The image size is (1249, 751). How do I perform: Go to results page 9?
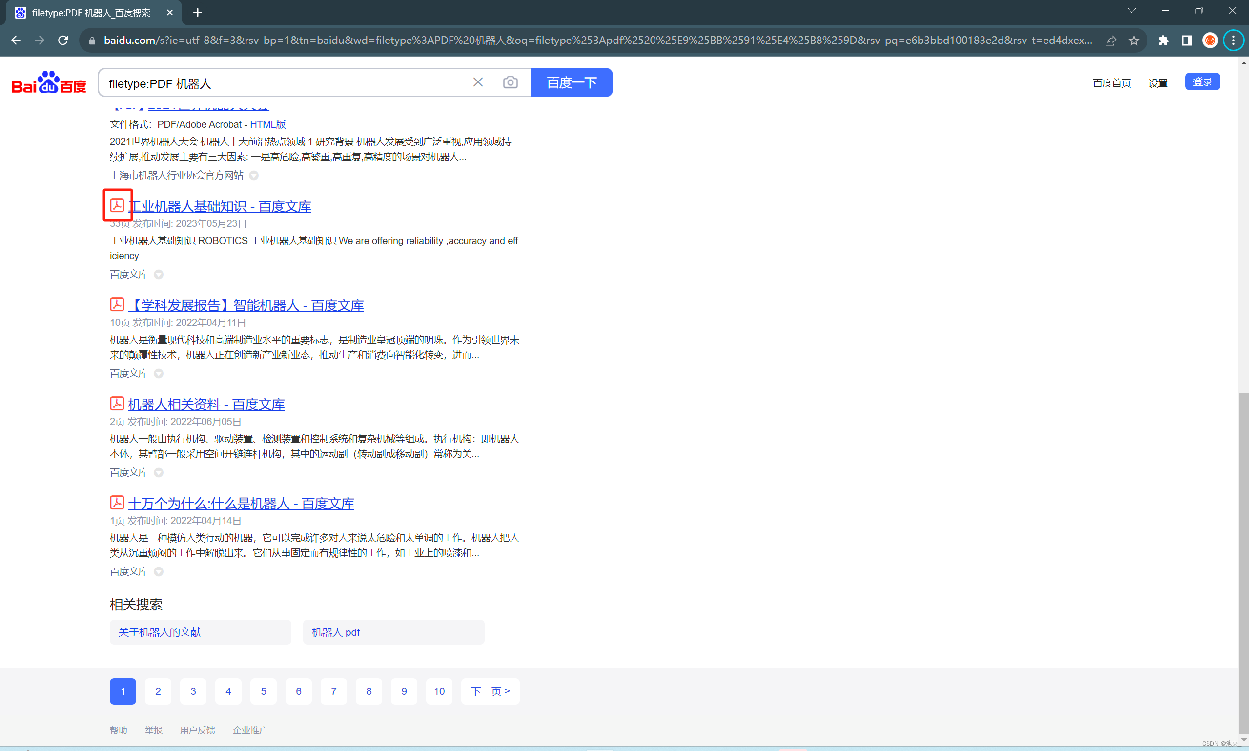(x=404, y=691)
